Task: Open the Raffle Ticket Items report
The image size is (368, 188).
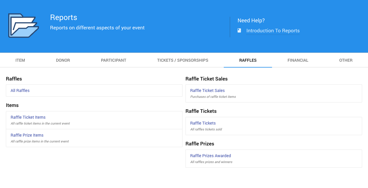Action: click(28, 117)
